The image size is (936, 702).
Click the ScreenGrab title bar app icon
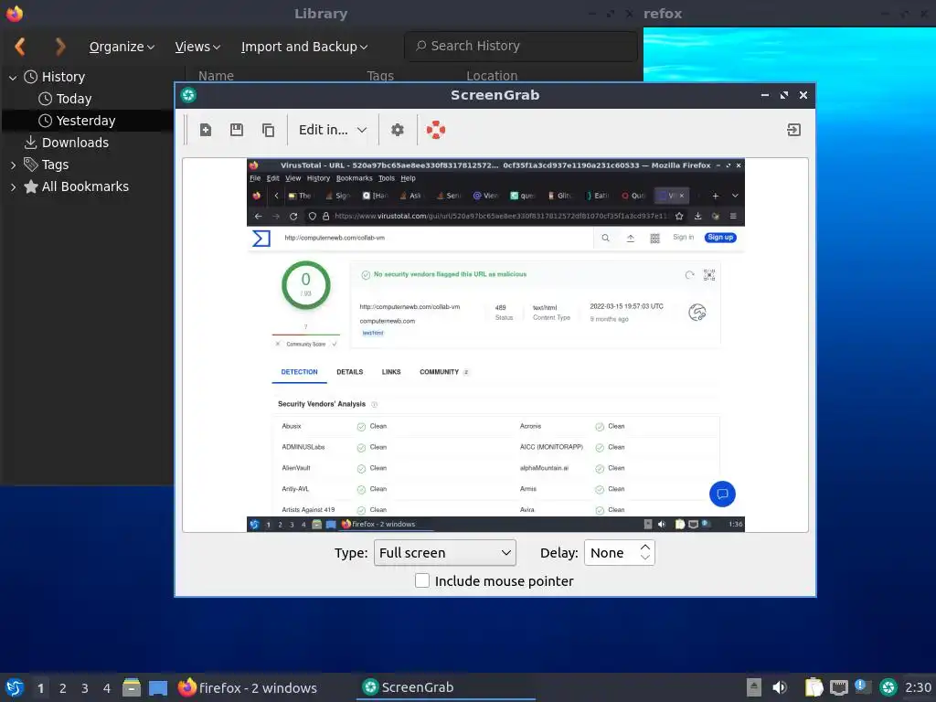point(188,95)
